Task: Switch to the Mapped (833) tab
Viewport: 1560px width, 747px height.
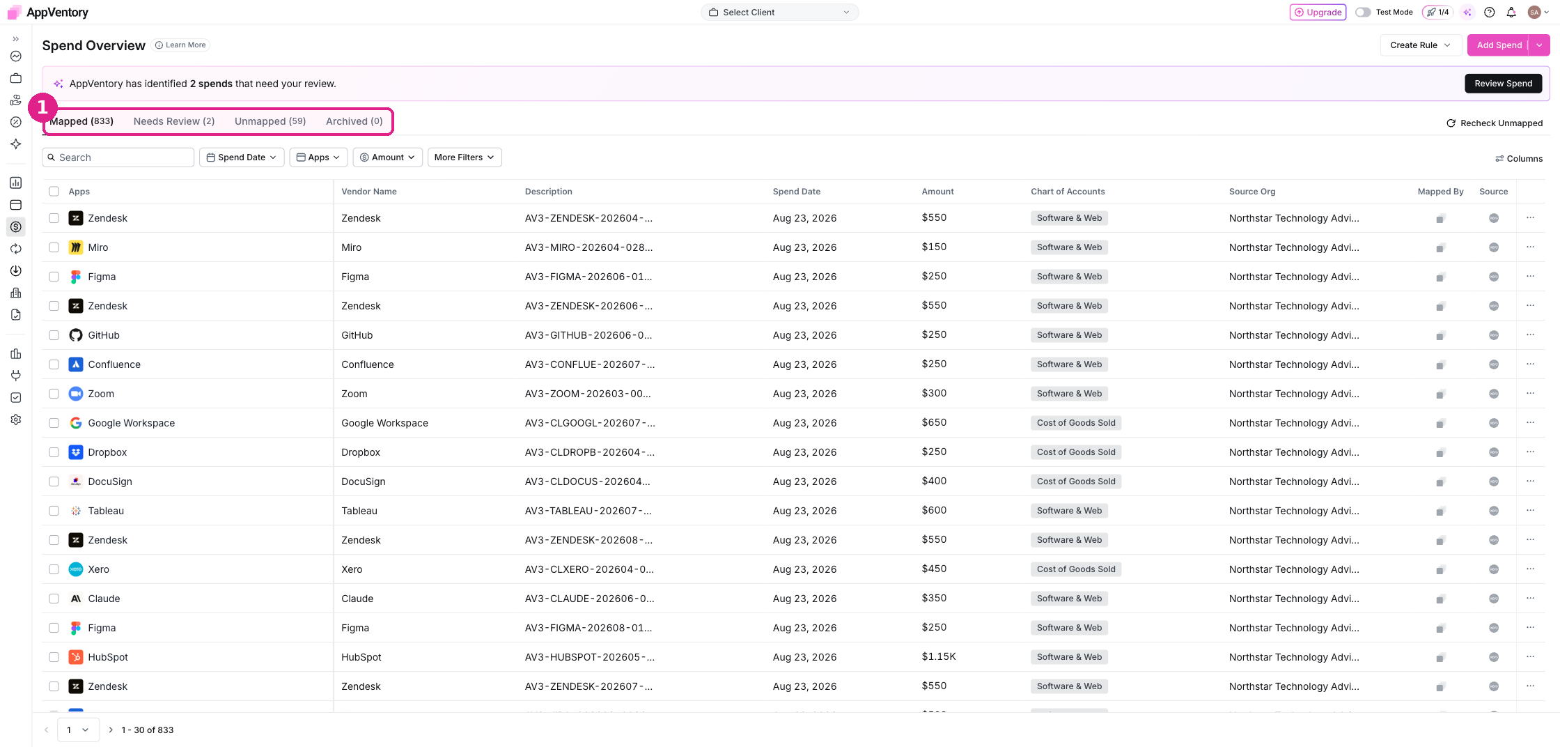Action: 81,121
